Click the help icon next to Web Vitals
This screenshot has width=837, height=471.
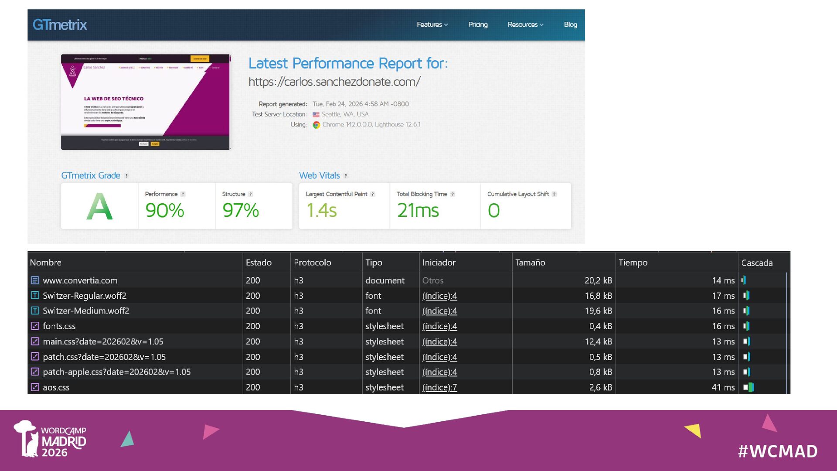pyautogui.click(x=346, y=176)
